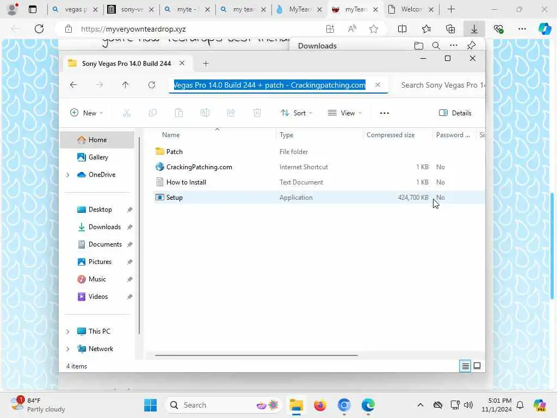Open downloads folder icon in Edge Downloads panel
The height and width of the screenshot is (418, 557).
click(x=419, y=46)
